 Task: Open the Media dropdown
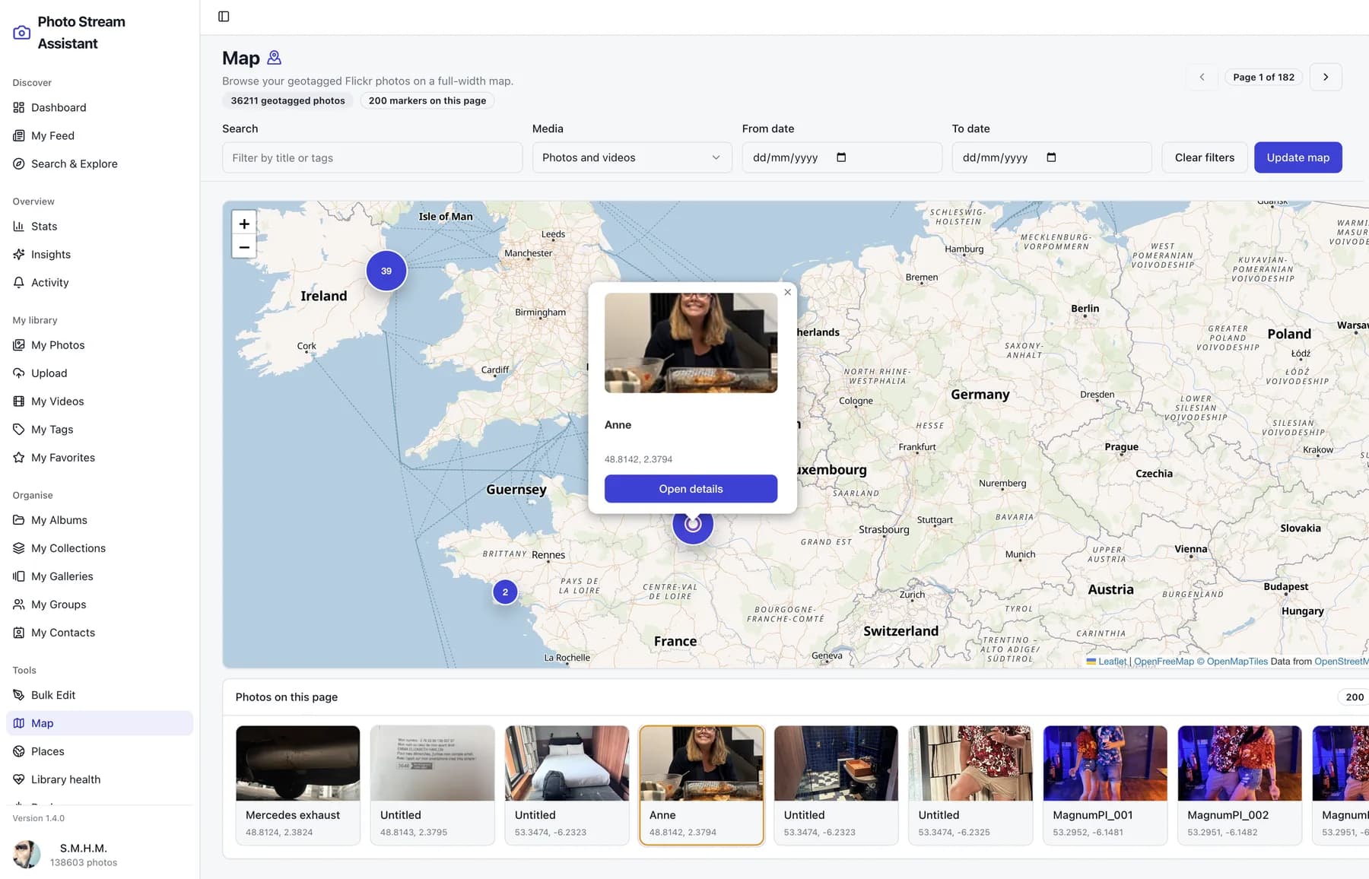(x=632, y=157)
